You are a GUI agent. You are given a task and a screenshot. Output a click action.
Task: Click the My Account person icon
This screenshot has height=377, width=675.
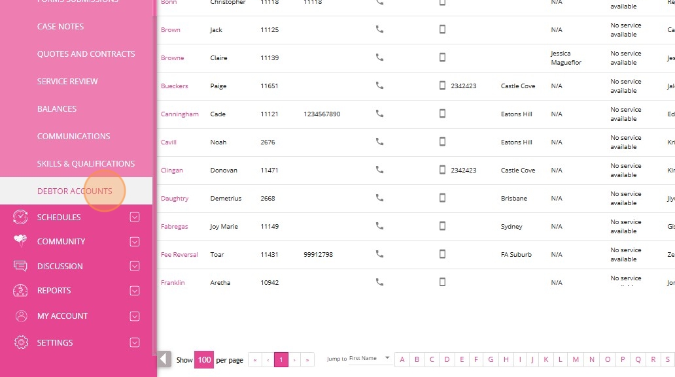coord(21,316)
